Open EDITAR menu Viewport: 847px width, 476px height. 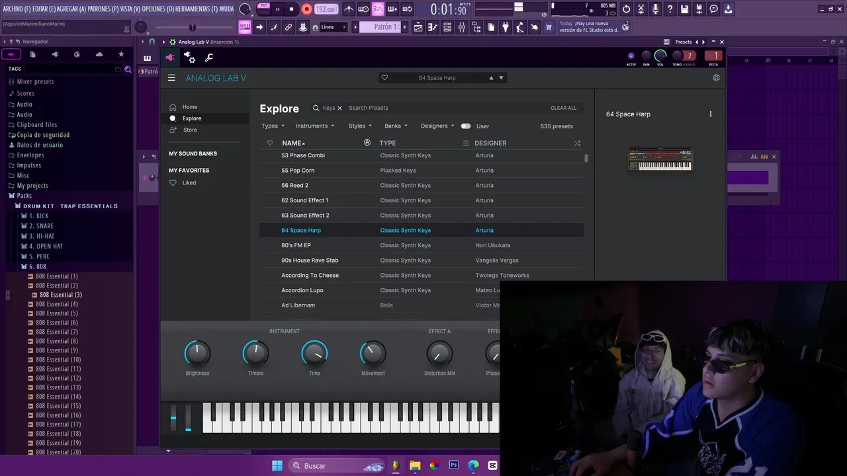coord(44,9)
